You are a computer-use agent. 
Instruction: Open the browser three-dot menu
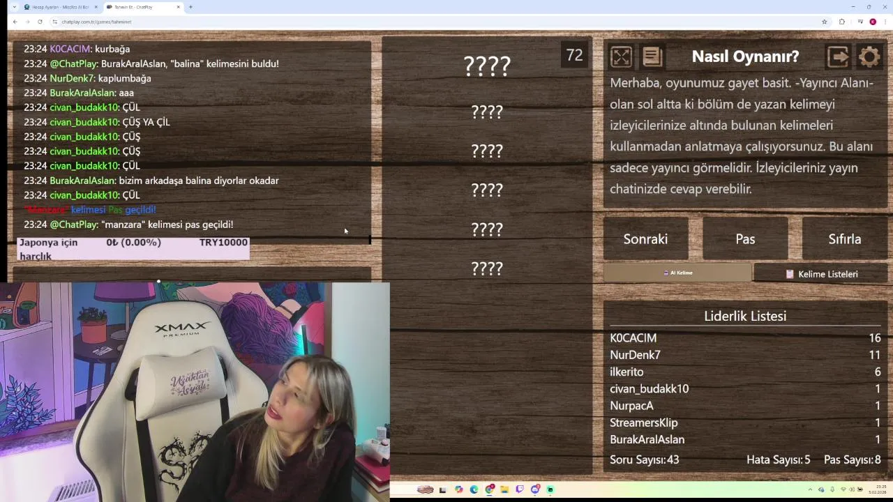(x=885, y=22)
